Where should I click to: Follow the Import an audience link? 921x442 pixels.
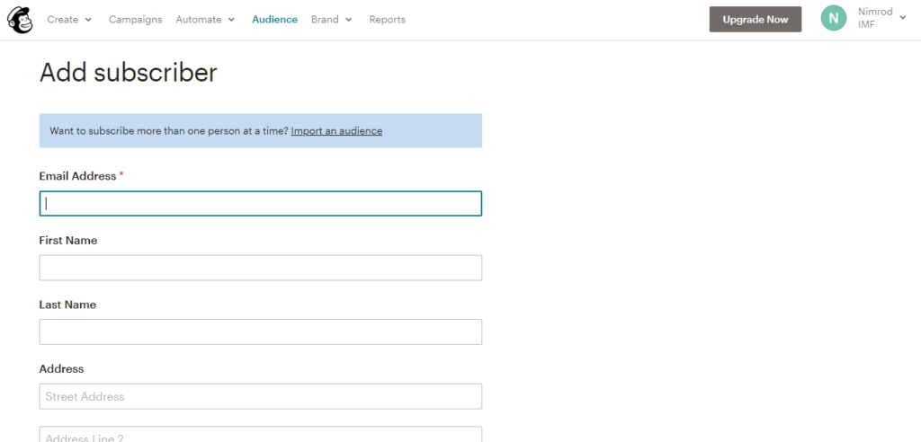tap(336, 131)
